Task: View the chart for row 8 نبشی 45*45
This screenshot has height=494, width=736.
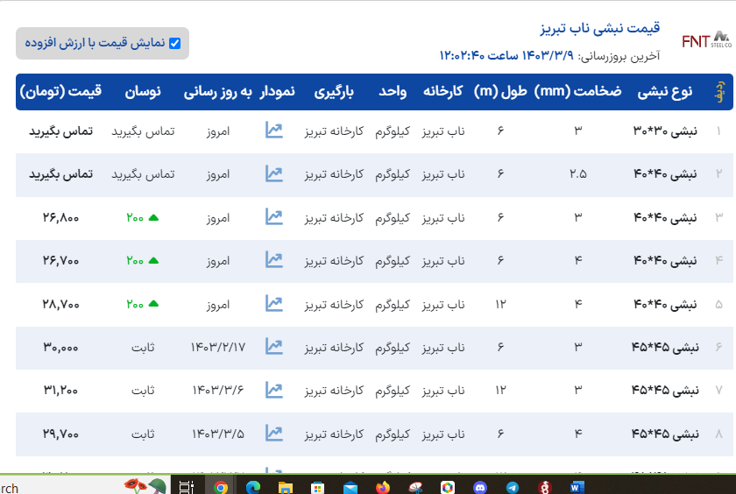Action: tap(274, 433)
